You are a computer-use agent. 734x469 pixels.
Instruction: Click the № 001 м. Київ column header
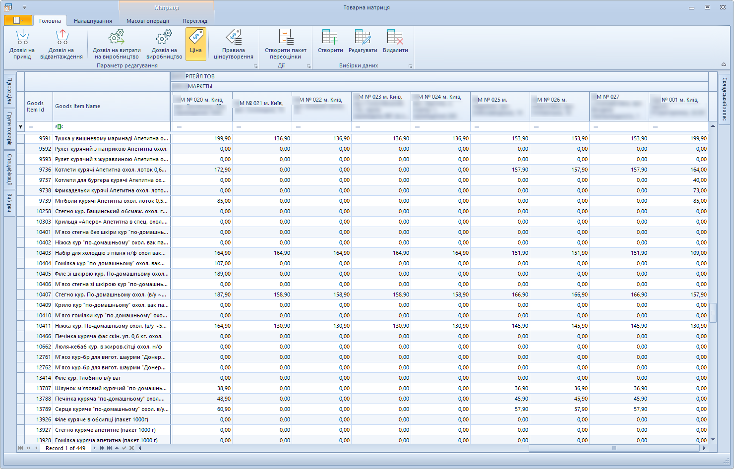pyautogui.click(x=678, y=107)
